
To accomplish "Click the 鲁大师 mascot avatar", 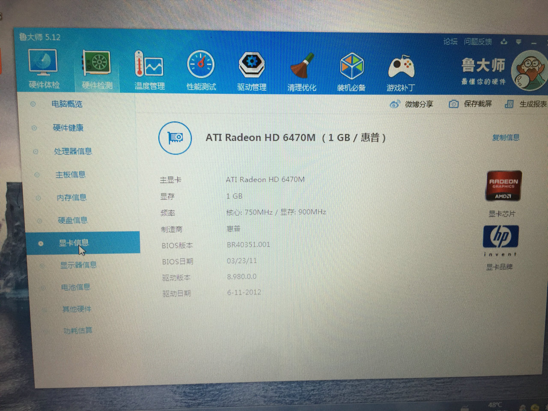I will click(x=530, y=71).
